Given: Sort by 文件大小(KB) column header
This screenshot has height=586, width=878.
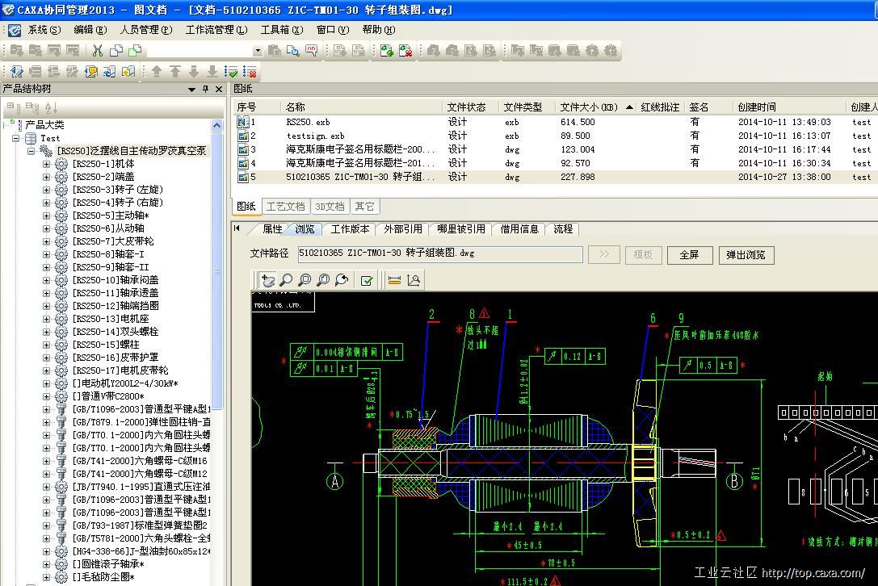Looking at the screenshot, I should pyautogui.click(x=596, y=107).
